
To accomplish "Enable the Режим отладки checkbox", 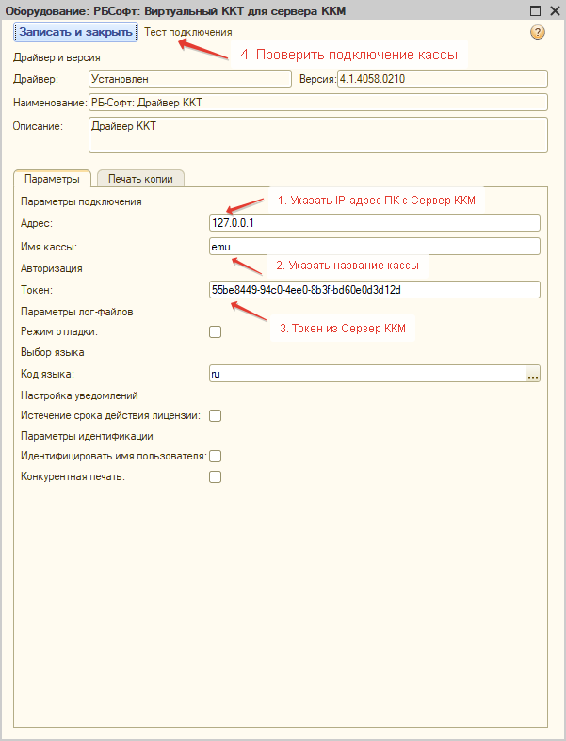I will click(x=215, y=332).
